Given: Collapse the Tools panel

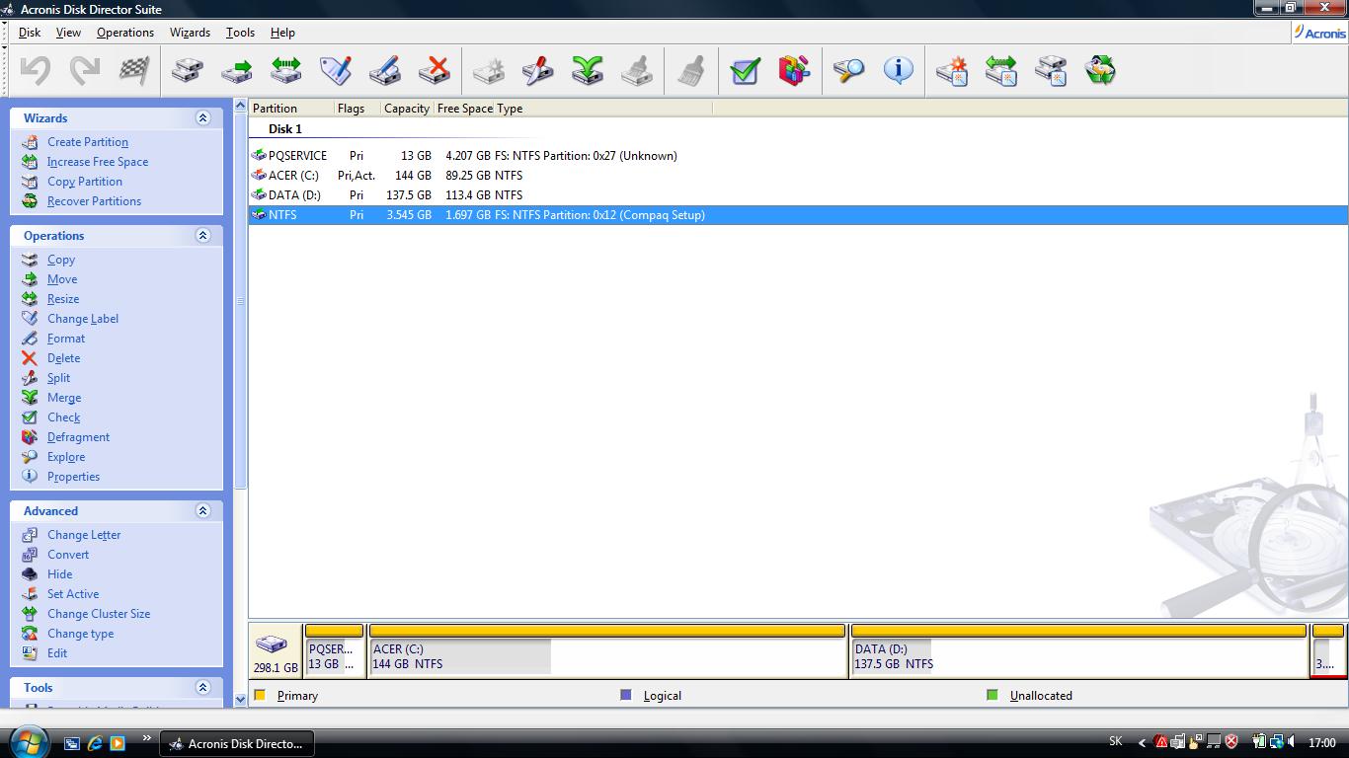Looking at the screenshot, I should 203,687.
